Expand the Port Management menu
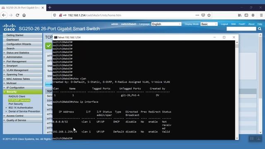This screenshot has height=149, width=265. coord(17,62)
